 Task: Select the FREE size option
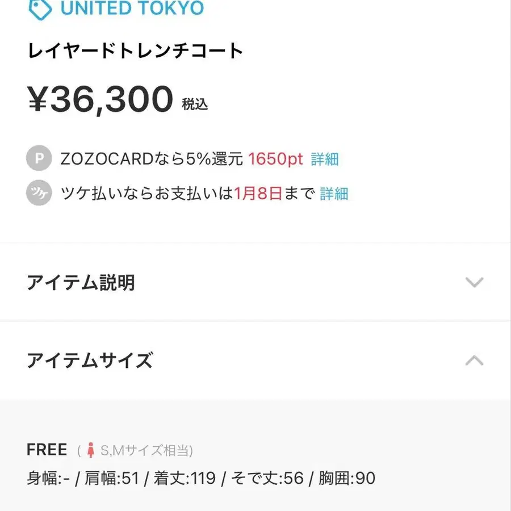(x=47, y=449)
